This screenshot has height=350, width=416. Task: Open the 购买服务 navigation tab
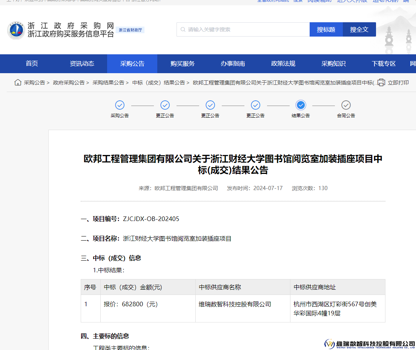tap(183, 64)
